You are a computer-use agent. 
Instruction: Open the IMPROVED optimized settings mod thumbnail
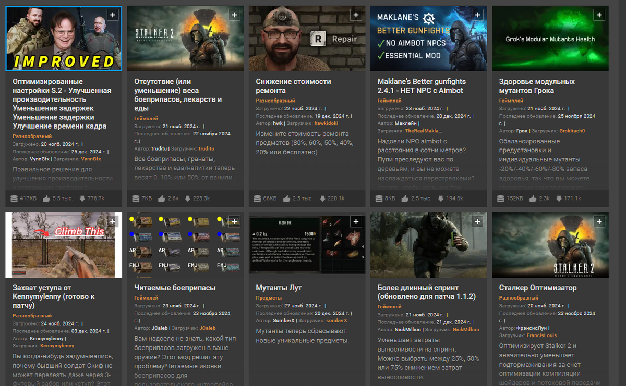(x=64, y=39)
